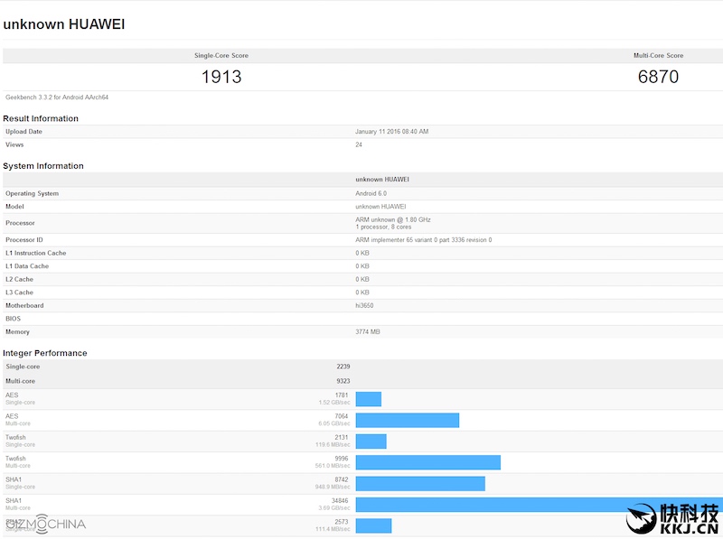This screenshot has height=539, width=723.
Task: Click the 'Processor ID' row label
Action: click(24, 240)
